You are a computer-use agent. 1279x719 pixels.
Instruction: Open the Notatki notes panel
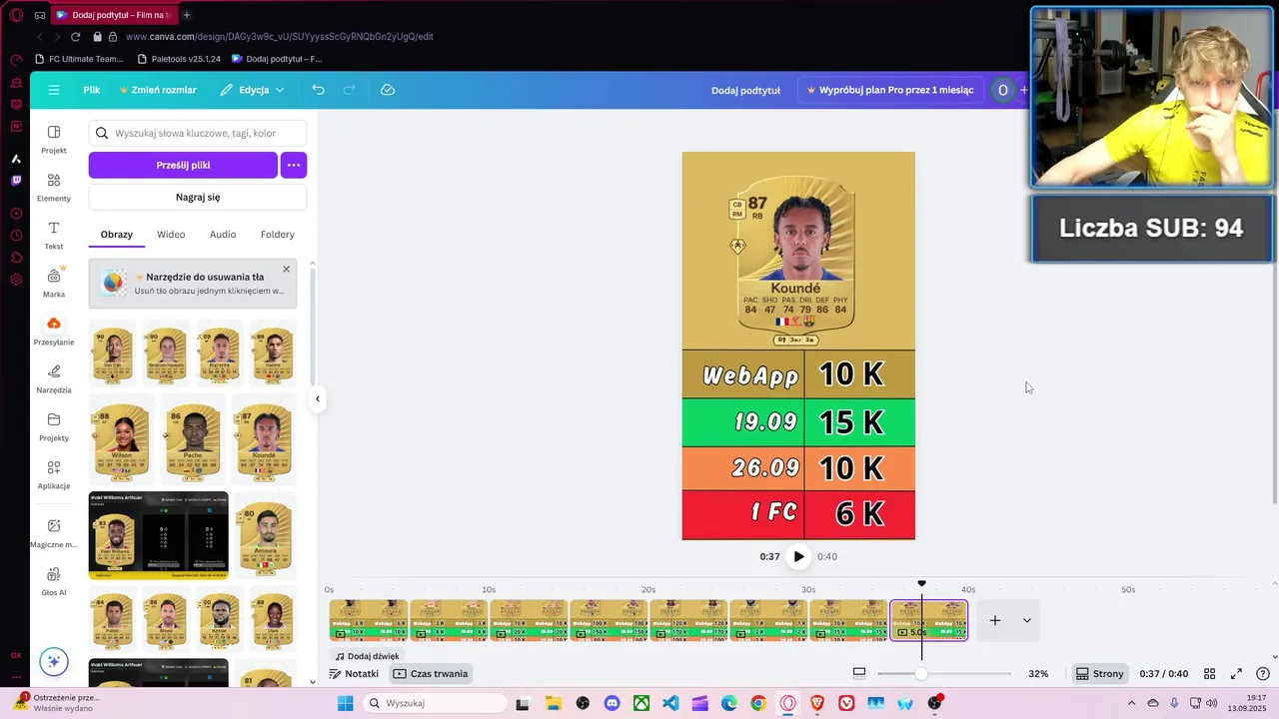pos(354,674)
